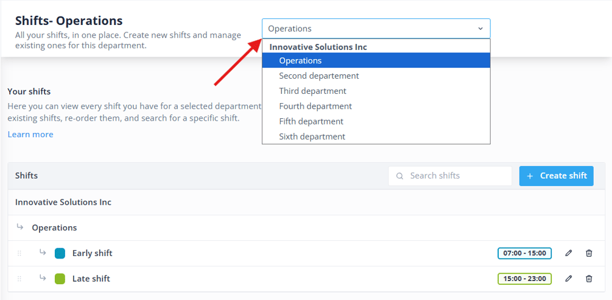
Task: Click the Late shift green color swatch
Action: point(60,279)
